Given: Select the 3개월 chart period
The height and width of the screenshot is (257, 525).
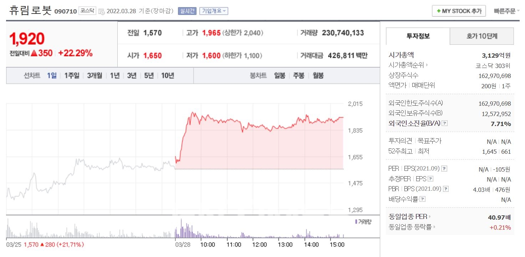Looking at the screenshot, I should (x=94, y=75).
